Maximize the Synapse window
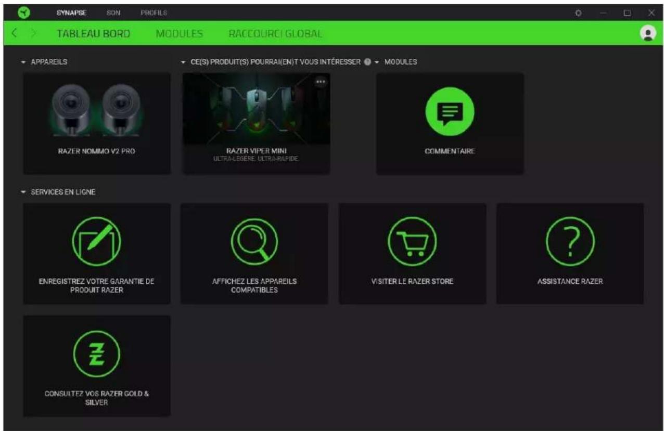Viewport: 664px width, 431px height. pyautogui.click(x=628, y=12)
